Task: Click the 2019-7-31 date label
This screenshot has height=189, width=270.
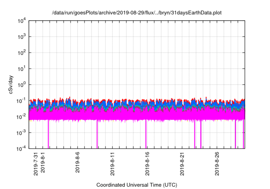Action: pyautogui.click(x=36, y=164)
